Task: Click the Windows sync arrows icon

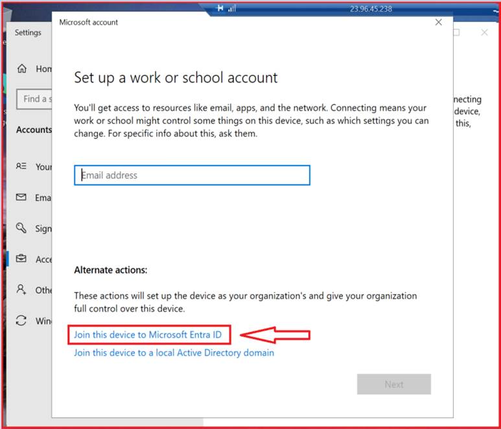Action: [21, 321]
